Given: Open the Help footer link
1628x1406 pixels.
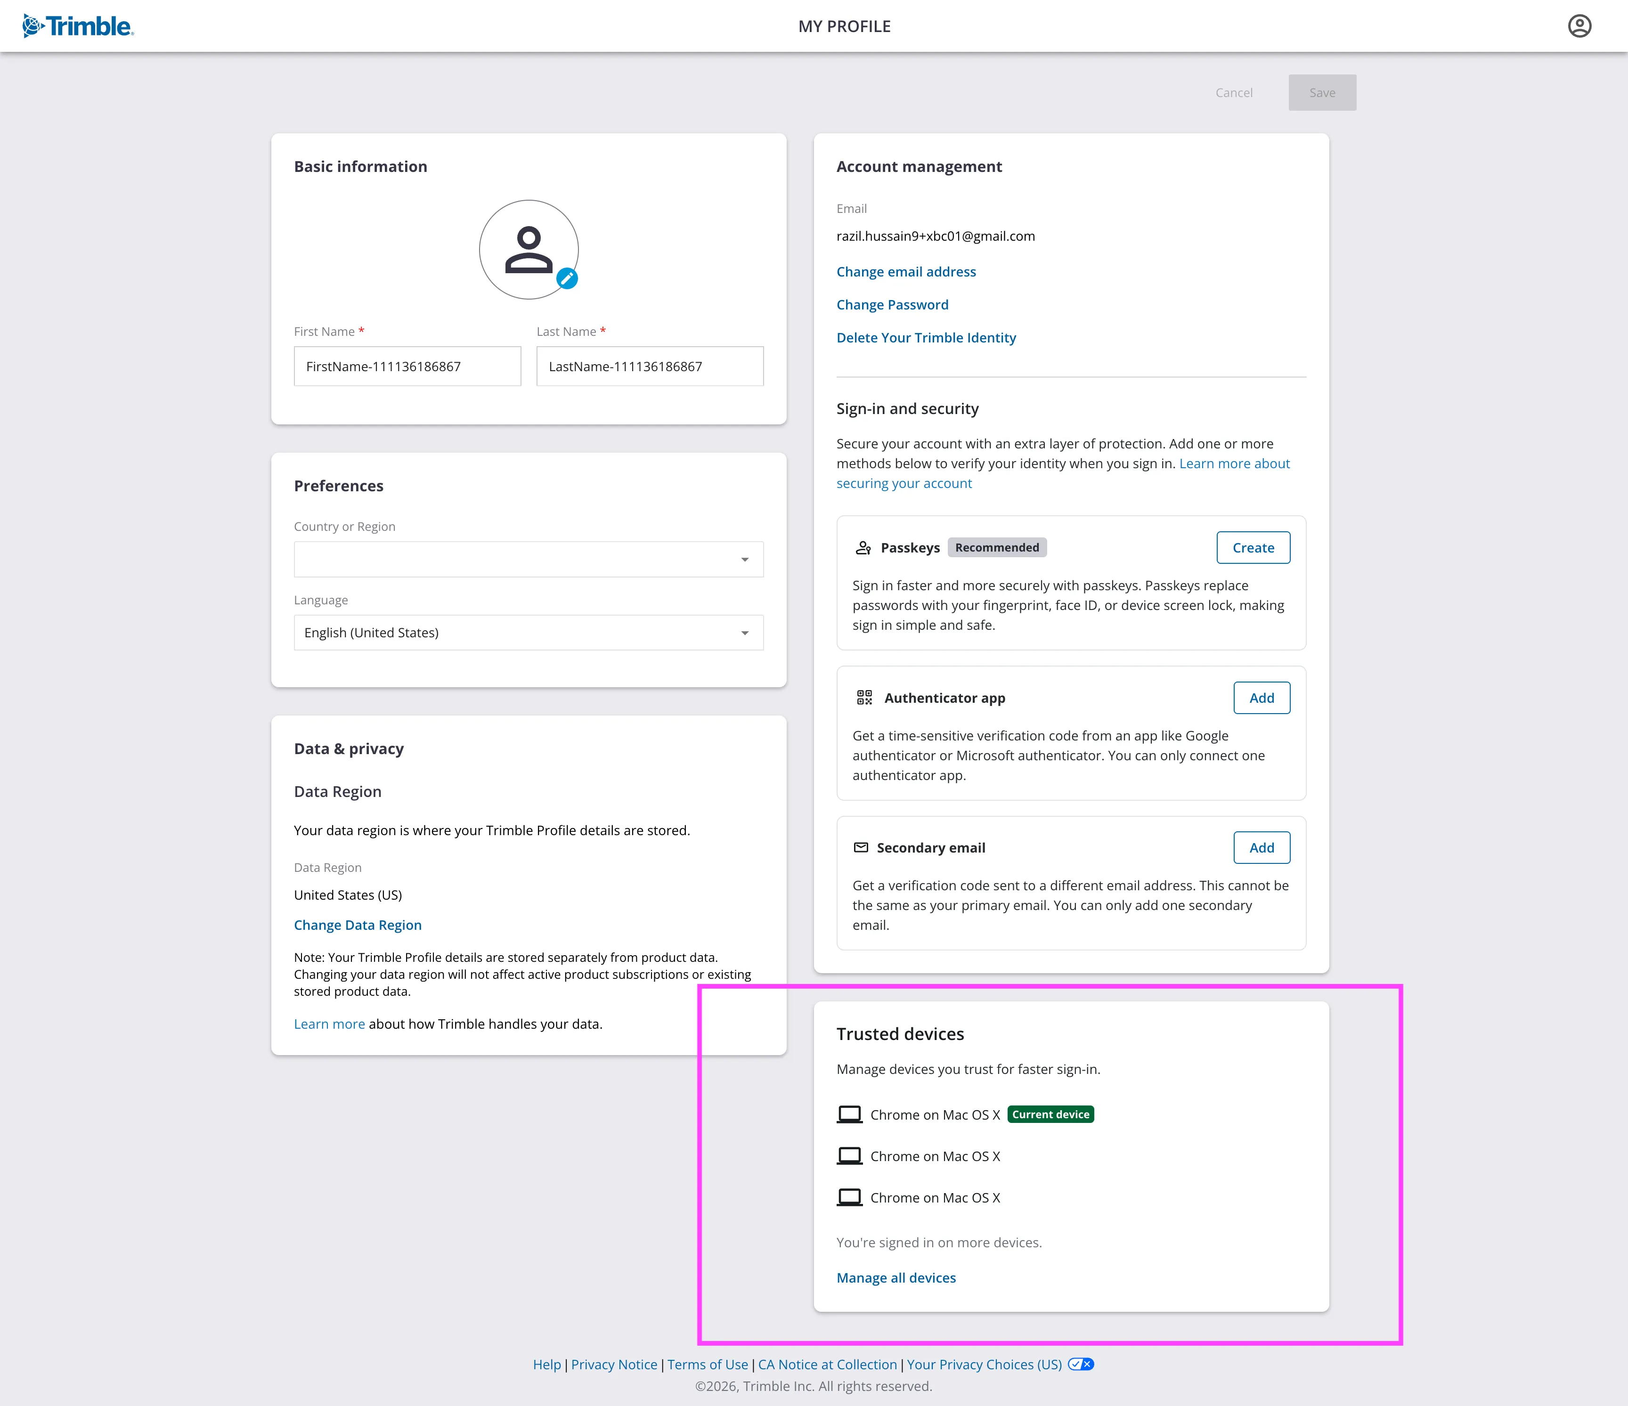Looking at the screenshot, I should point(547,1365).
